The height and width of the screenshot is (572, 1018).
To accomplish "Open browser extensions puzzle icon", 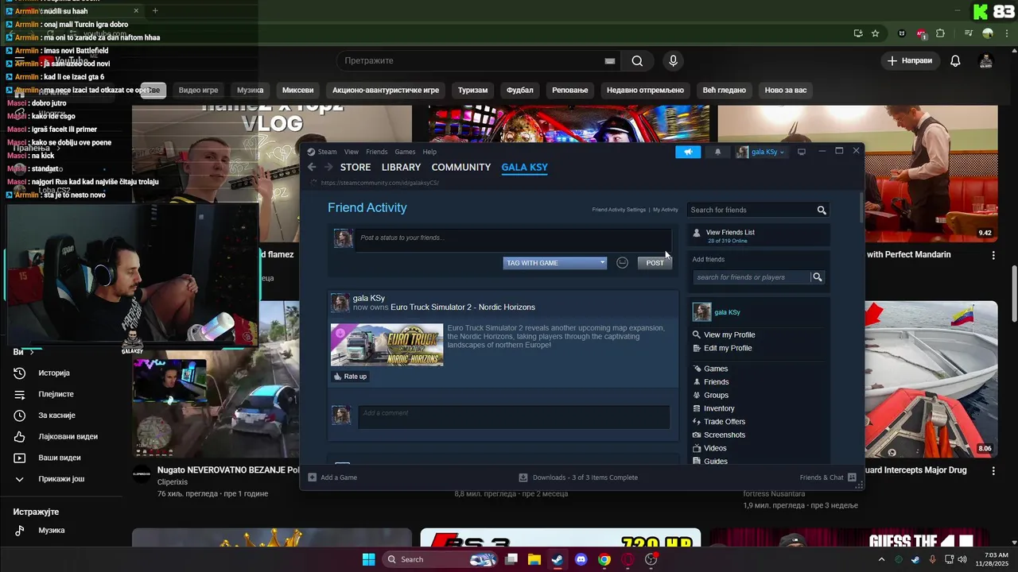I will (940, 33).
